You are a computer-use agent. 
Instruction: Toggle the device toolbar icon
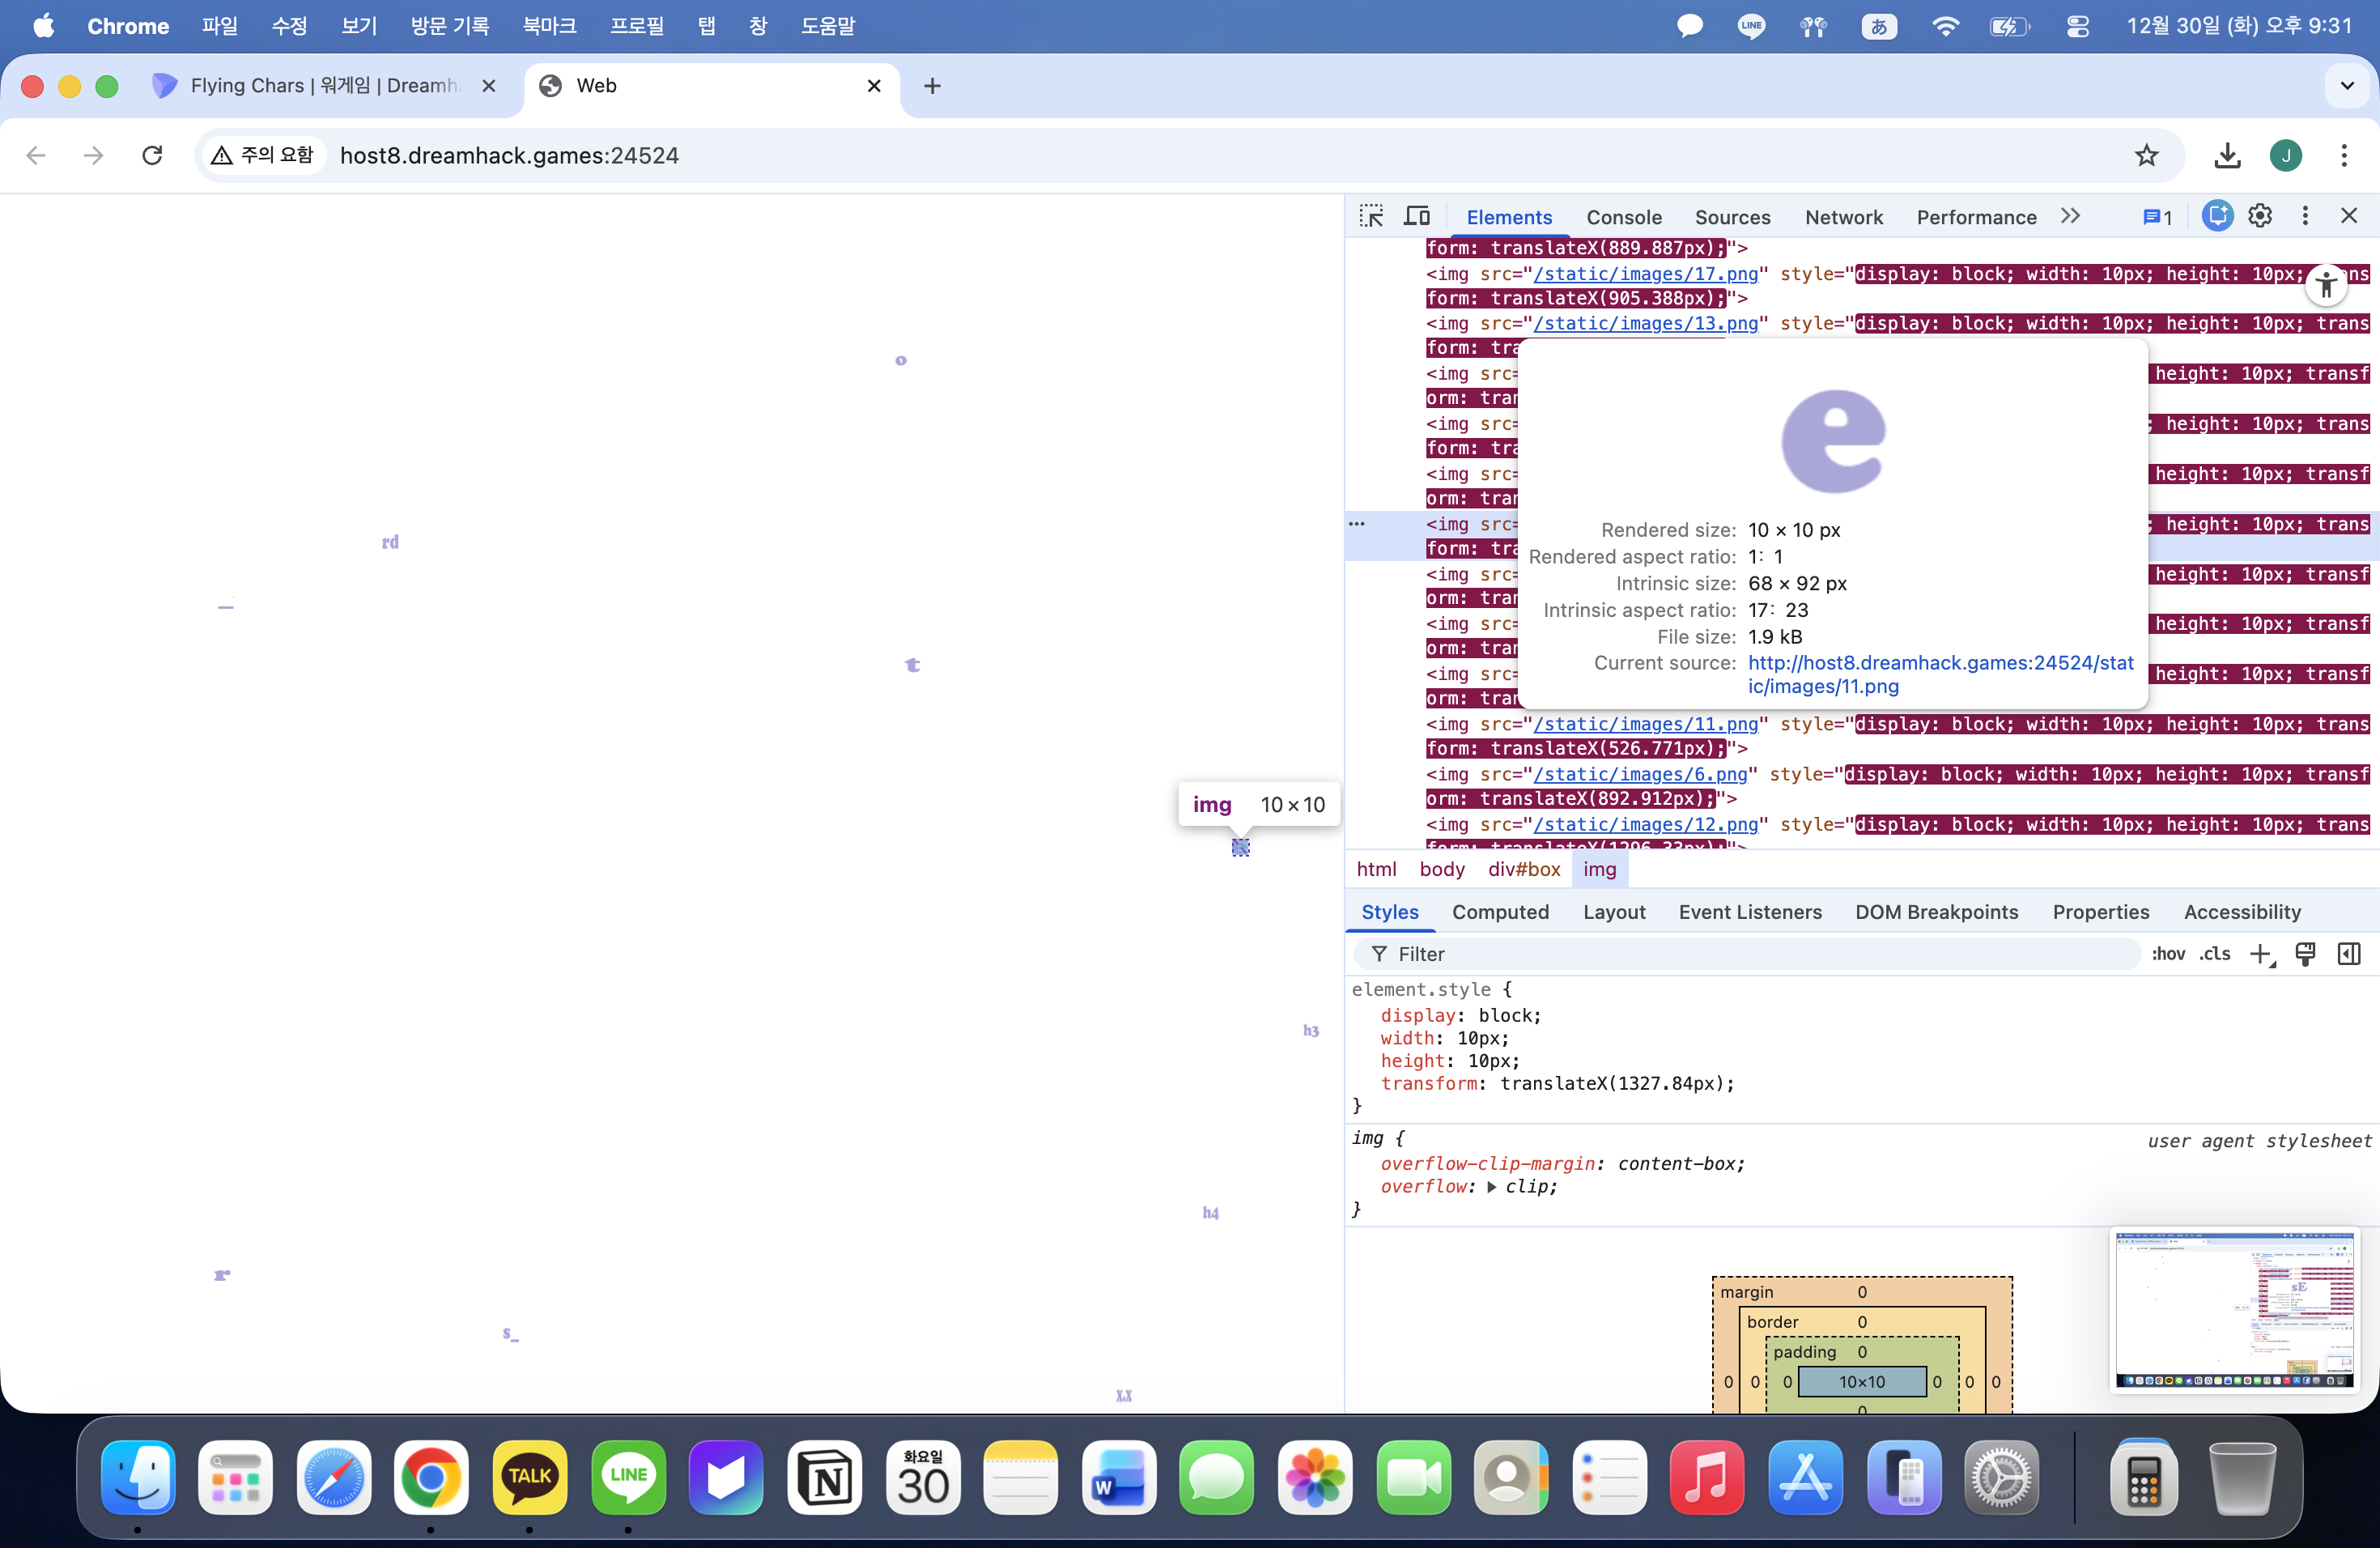1417,216
